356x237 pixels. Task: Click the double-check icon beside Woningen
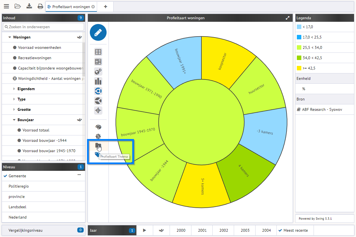80,37
